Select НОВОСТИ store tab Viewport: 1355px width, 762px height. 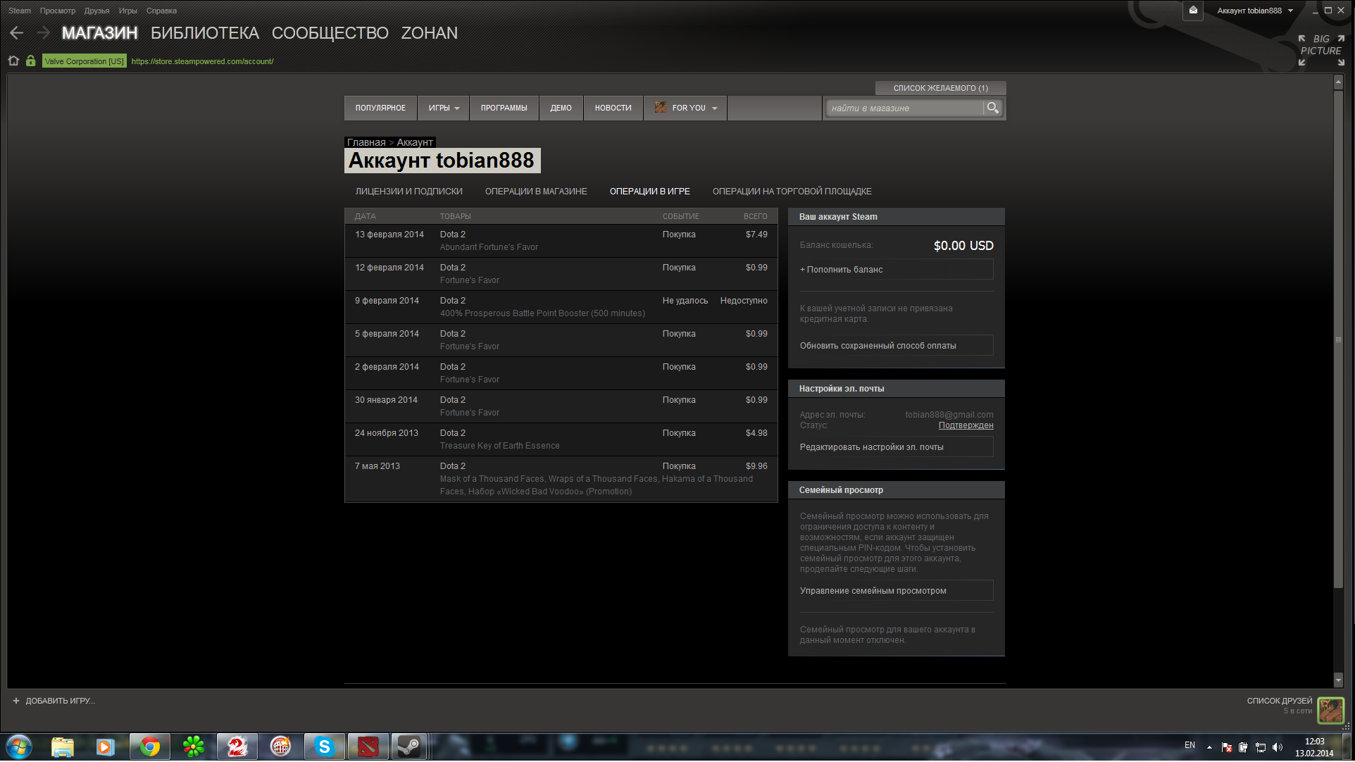(613, 108)
